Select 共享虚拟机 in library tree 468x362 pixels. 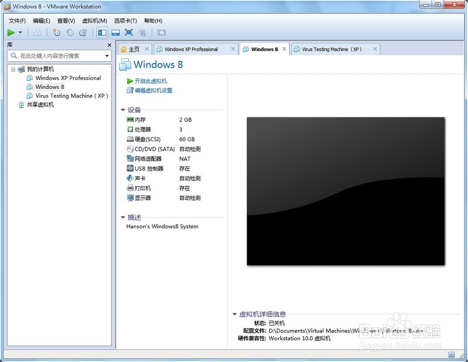pyautogui.click(x=40, y=105)
